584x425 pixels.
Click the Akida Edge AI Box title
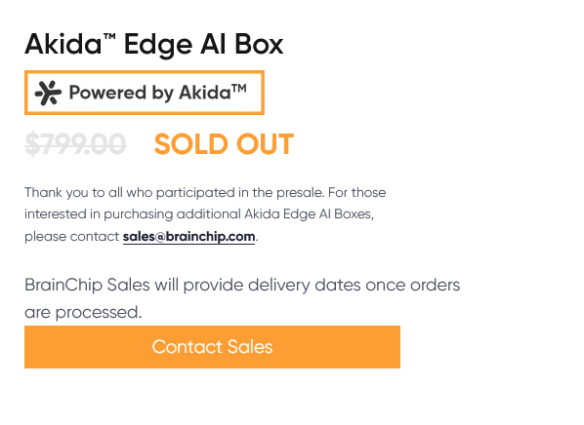tap(154, 44)
